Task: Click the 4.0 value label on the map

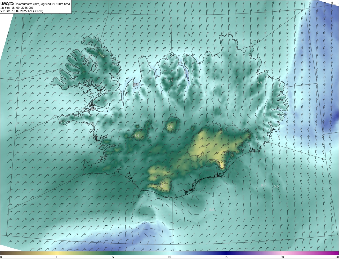Action: point(102,56)
